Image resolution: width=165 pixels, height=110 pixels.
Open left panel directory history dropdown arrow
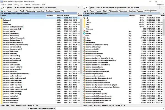pos(81,13)
